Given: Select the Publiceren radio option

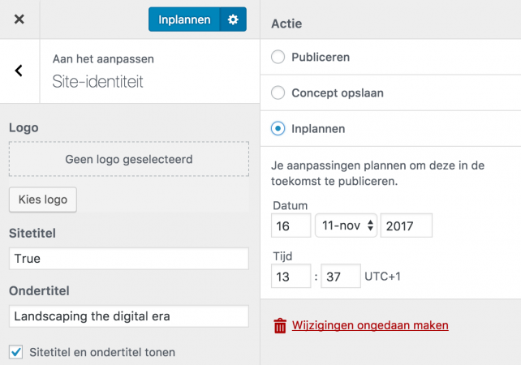Looking at the screenshot, I should 278,57.
